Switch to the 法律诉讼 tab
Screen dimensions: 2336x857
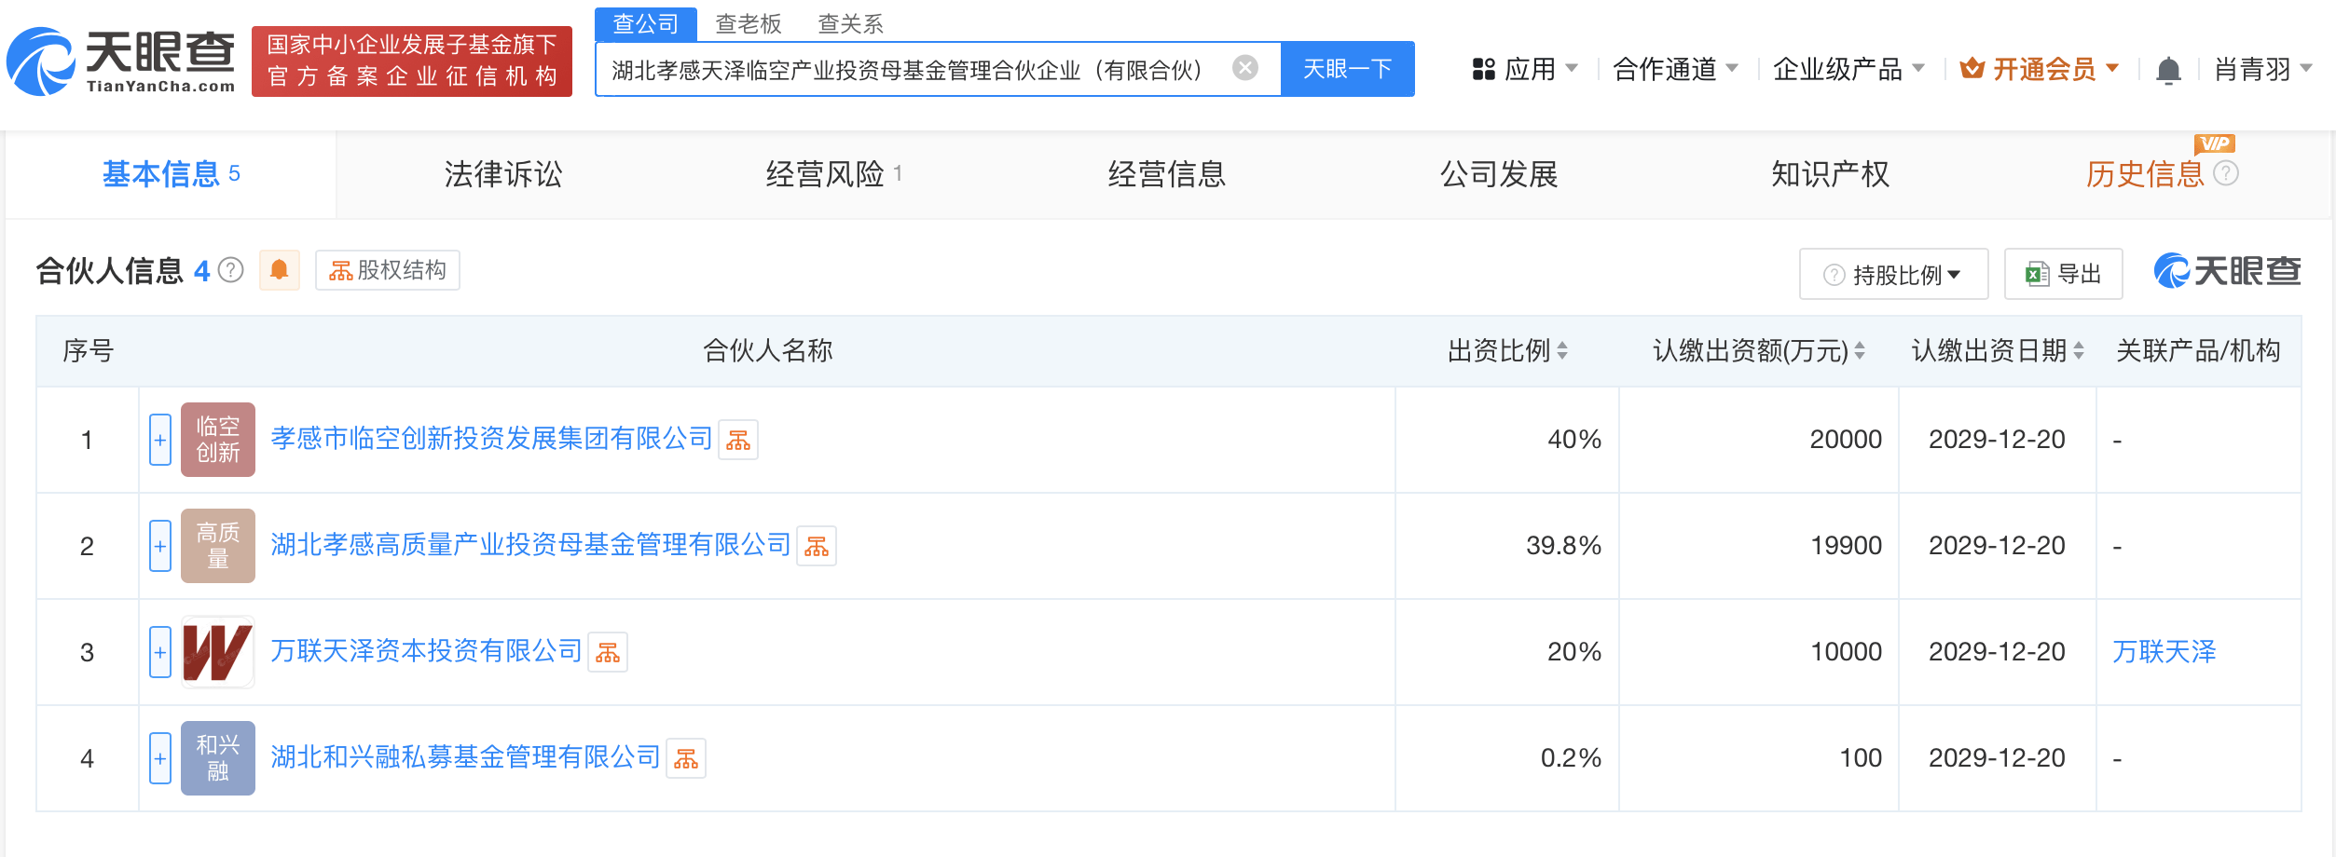[503, 174]
